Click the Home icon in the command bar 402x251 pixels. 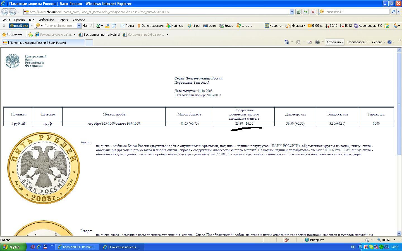point(286,42)
